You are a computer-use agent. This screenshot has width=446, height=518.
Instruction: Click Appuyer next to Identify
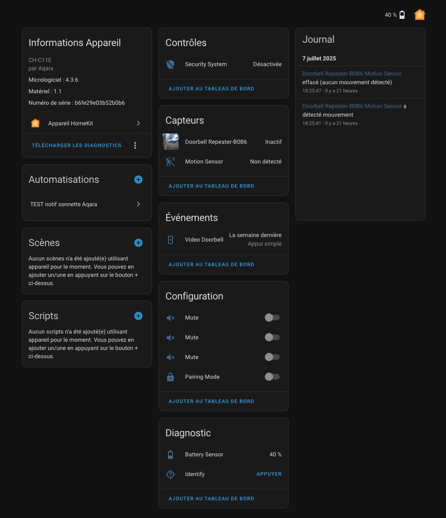[269, 474]
